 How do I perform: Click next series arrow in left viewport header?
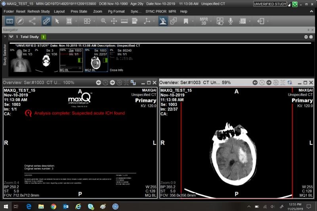pos(113,82)
